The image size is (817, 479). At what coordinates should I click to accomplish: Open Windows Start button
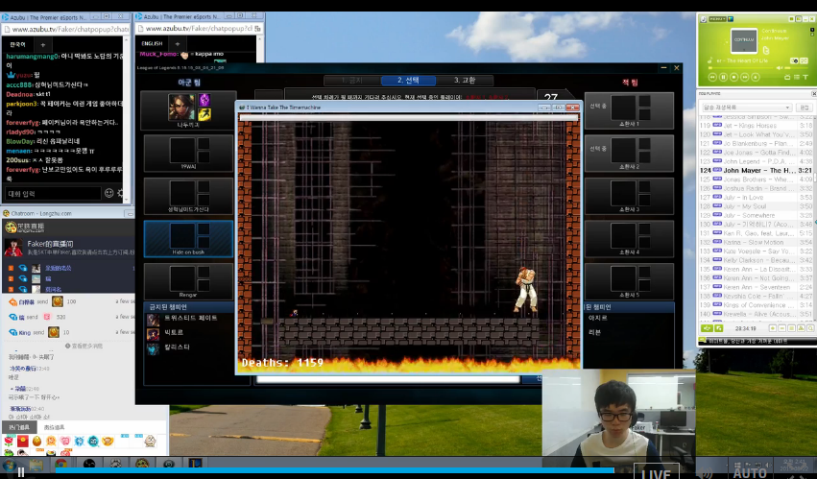9,464
